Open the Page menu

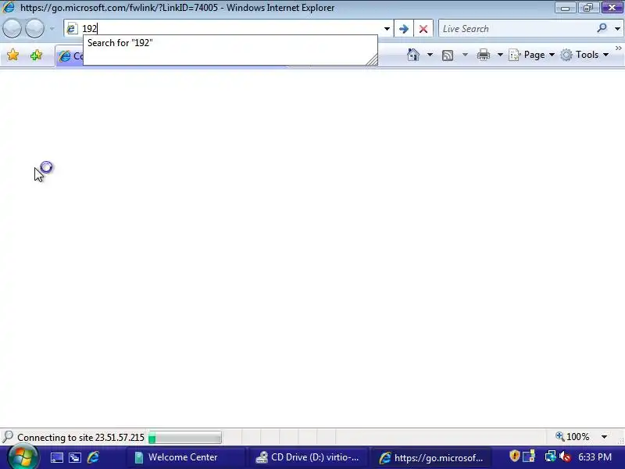(532, 55)
